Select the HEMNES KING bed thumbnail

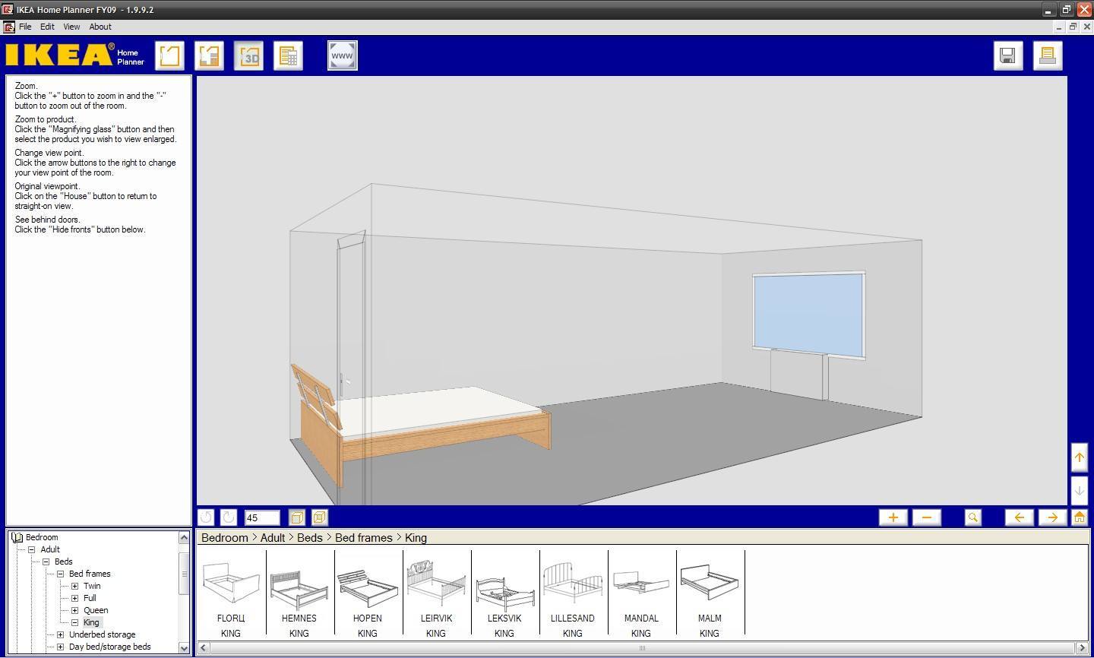click(x=299, y=591)
